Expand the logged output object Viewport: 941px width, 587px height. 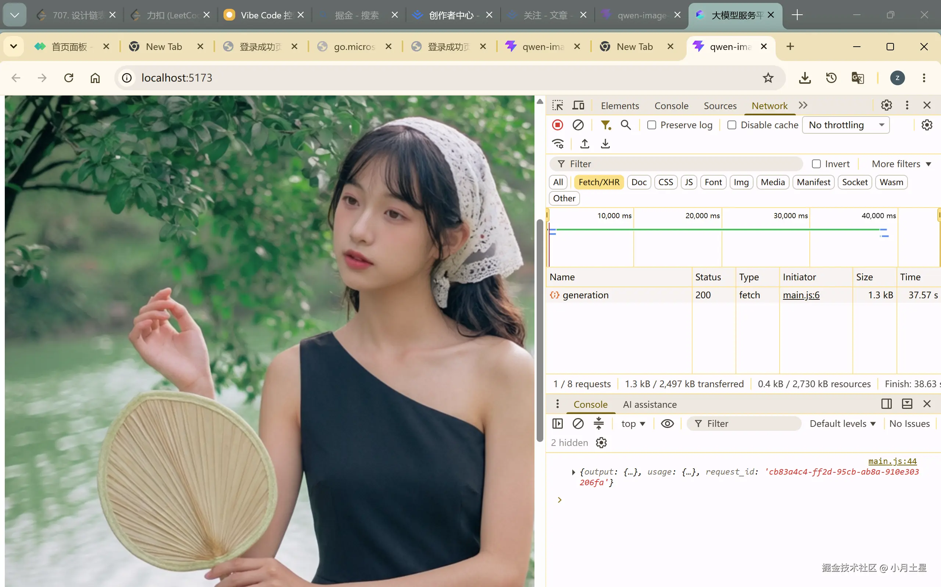pos(573,472)
